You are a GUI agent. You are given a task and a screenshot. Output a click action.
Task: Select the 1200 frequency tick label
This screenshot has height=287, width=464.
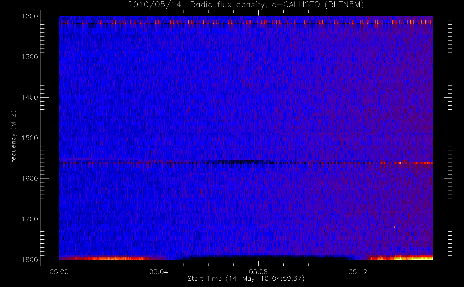pos(30,16)
